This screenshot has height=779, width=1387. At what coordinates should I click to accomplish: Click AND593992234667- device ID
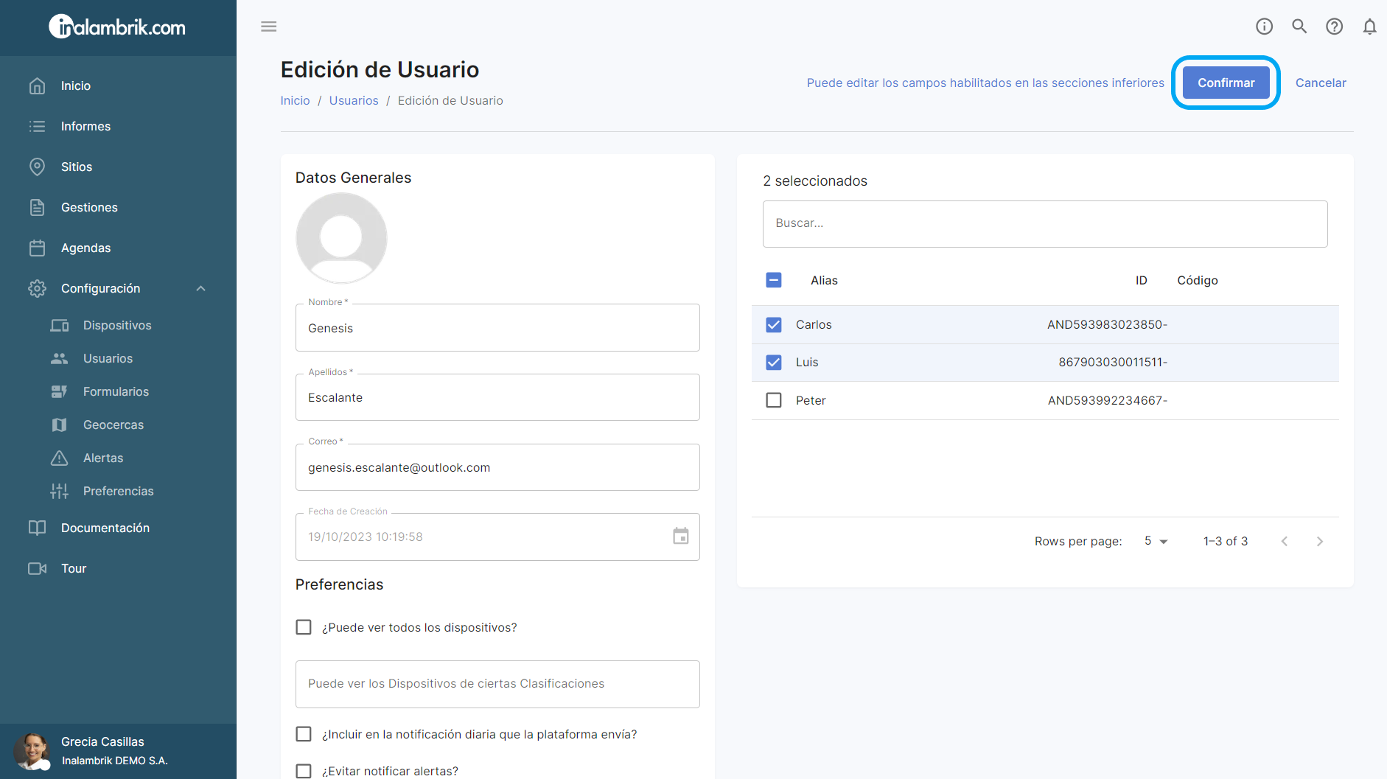click(1108, 400)
